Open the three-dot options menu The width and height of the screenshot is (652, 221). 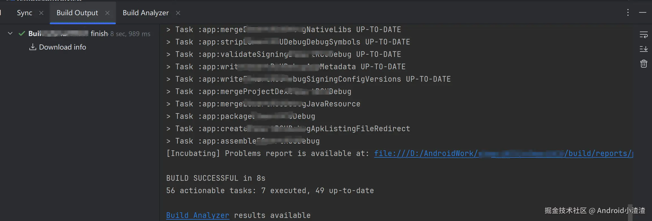point(628,13)
